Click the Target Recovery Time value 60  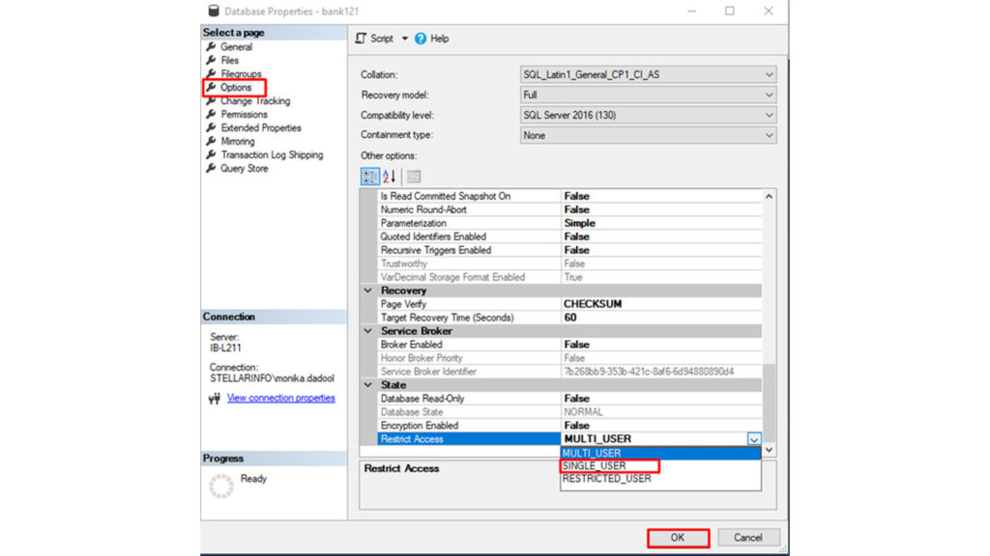coord(570,318)
